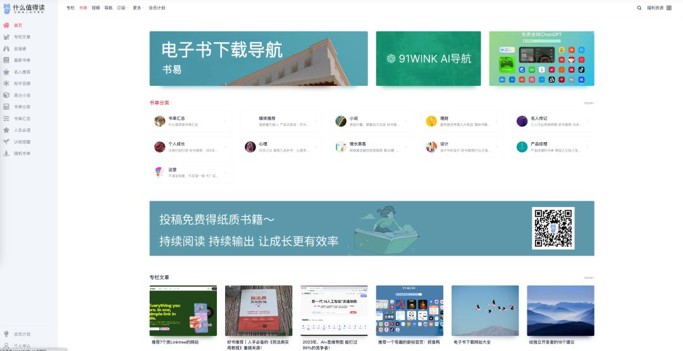
Task: Click the more link beside 书单分类
Action: [589, 103]
